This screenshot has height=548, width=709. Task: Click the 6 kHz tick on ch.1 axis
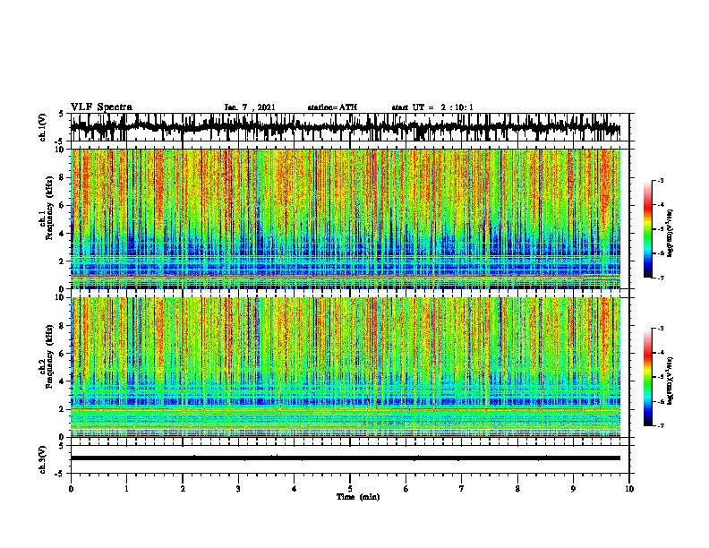62,205
